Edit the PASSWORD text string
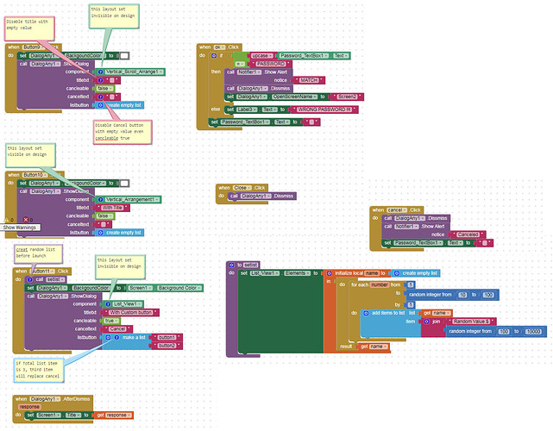This screenshot has height=431, width=553. click(x=271, y=64)
